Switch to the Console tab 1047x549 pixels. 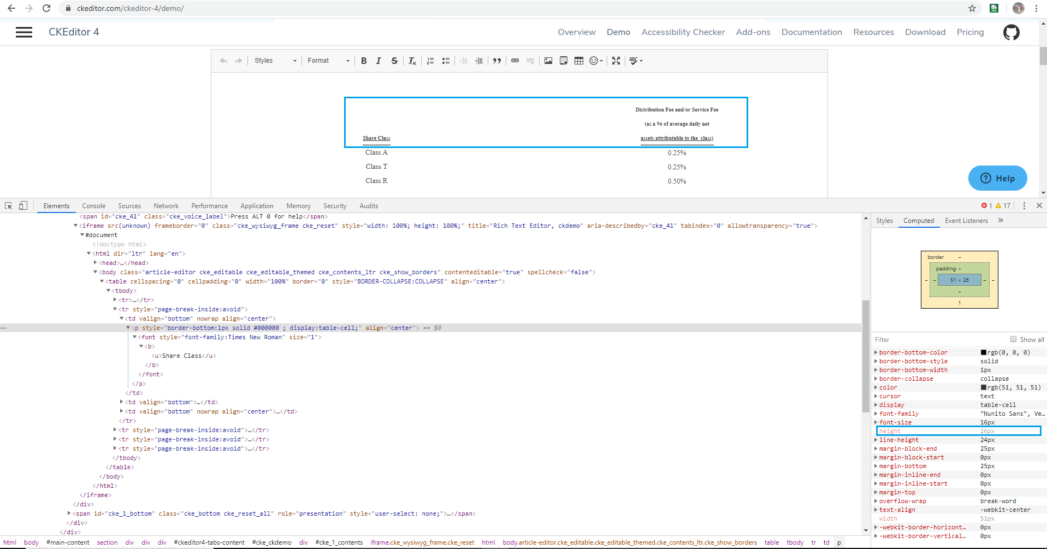click(94, 206)
